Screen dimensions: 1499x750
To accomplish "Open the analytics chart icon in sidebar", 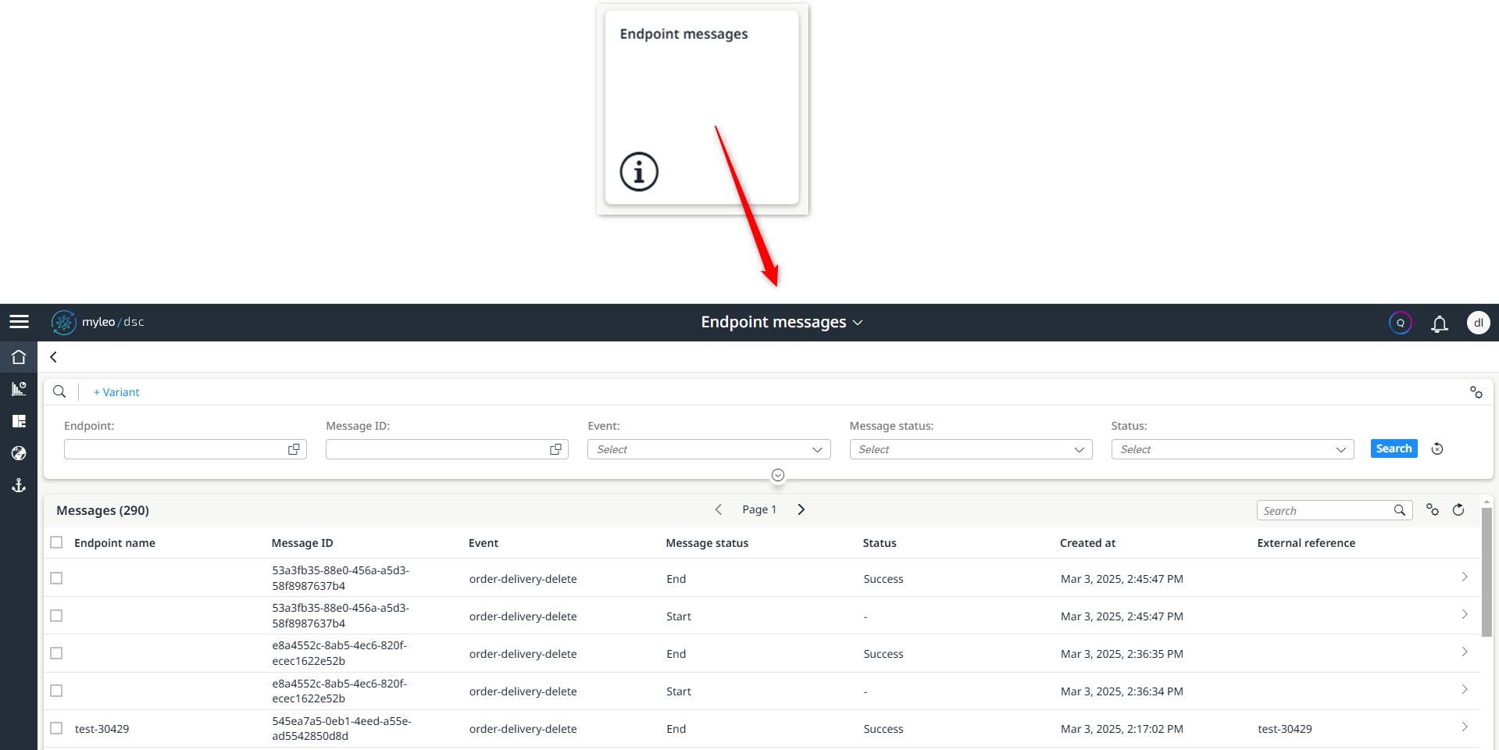I will click(x=19, y=388).
